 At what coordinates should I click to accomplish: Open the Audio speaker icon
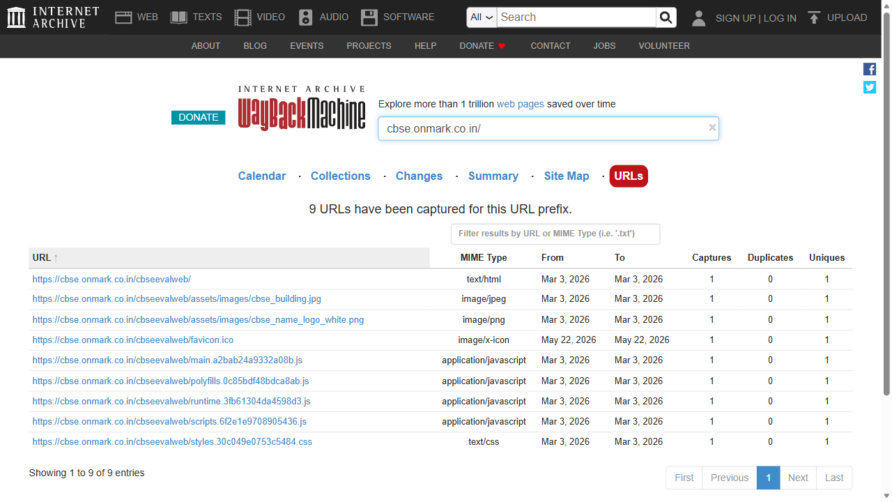(x=305, y=17)
